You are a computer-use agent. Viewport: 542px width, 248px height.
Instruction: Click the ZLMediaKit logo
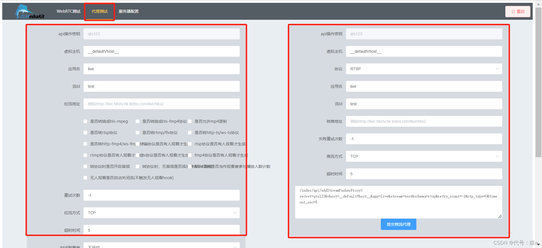30,12
